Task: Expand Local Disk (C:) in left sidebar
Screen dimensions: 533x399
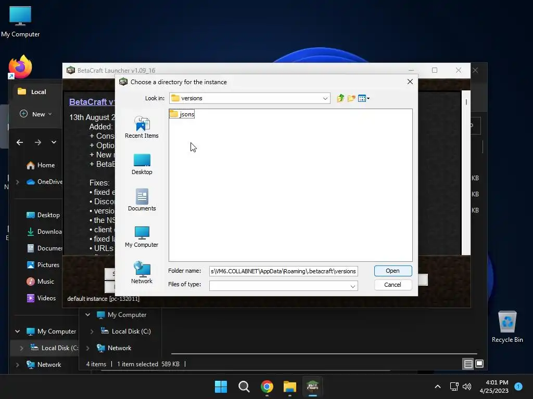Action: [21, 348]
